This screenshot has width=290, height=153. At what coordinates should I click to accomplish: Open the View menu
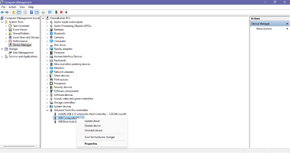[22, 7]
